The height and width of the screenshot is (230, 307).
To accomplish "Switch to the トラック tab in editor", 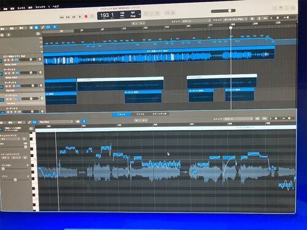I will [x=122, y=115].
